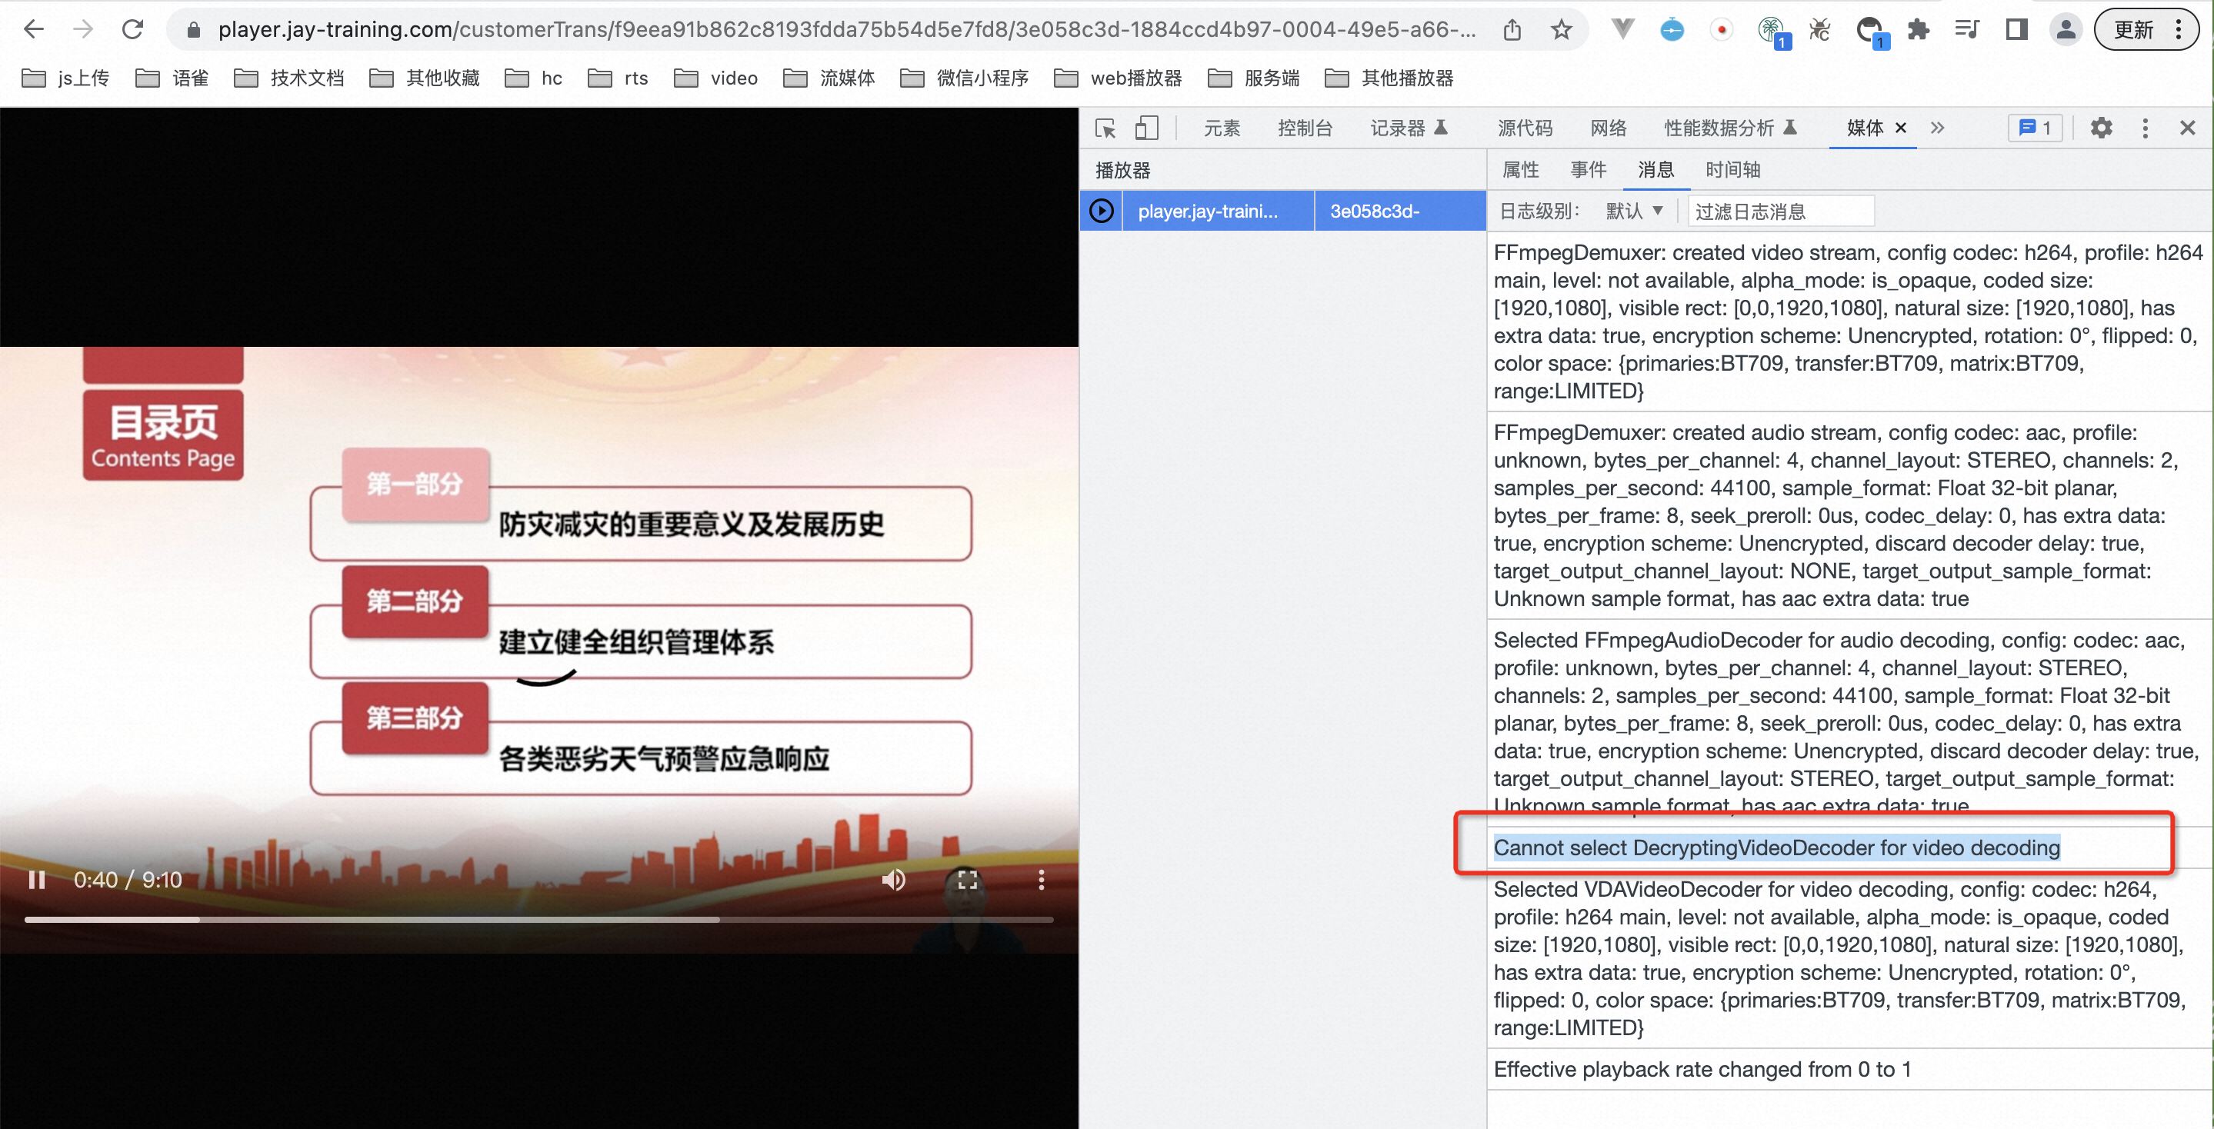Click the 'Cannot select DecryptingVideoDecoder' log message
The height and width of the screenshot is (1129, 2214).
pos(1776,848)
